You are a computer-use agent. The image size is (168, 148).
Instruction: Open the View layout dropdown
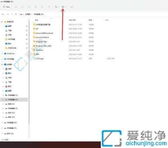click(x=64, y=7)
